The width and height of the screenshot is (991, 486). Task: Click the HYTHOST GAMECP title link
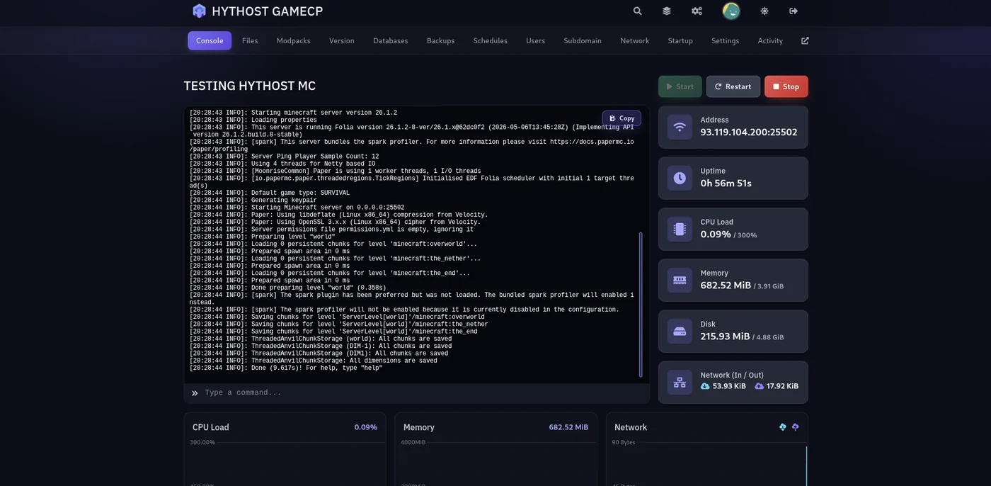(x=268, y=11)
